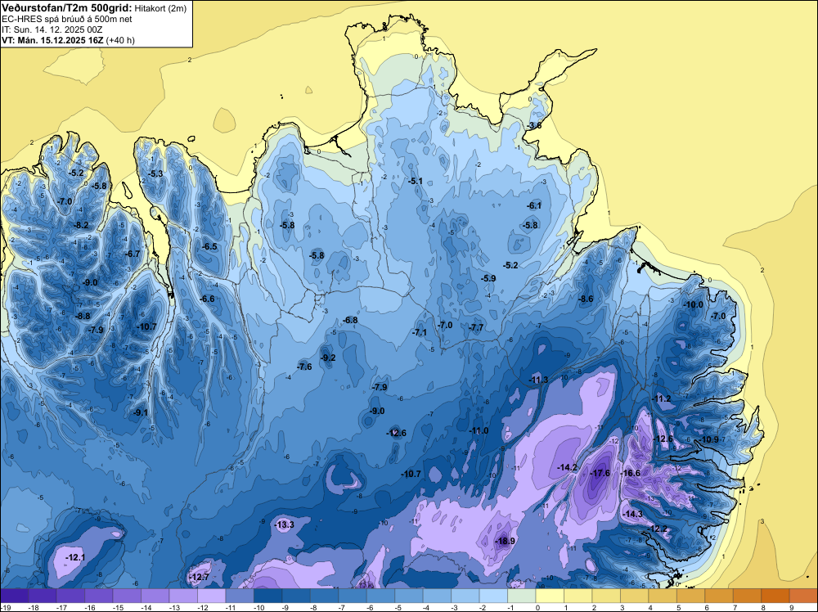Click legend swatch between -10 and -9

coord(267,596)
